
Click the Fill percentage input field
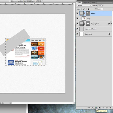(x=100, y=9)
